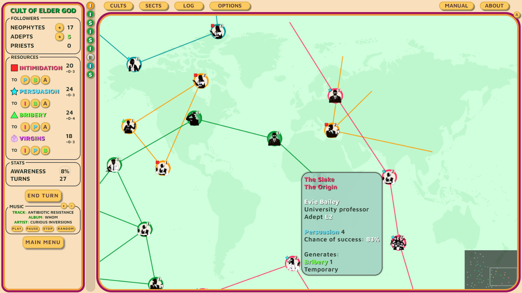This screenshot has width=522, height=293.
Task: Return to the Main Menu
Action: point(43,242)
